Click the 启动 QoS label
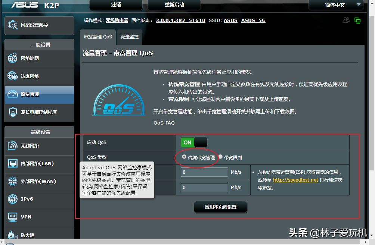375x245 pixels. (x=97, y=142)
